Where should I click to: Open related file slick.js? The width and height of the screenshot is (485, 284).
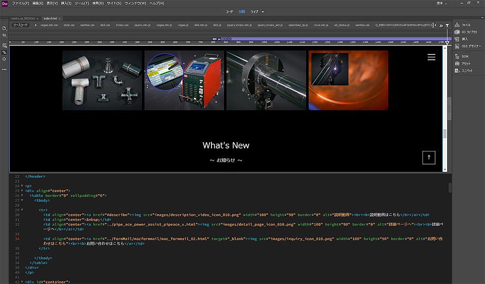[x=217, y=25]
